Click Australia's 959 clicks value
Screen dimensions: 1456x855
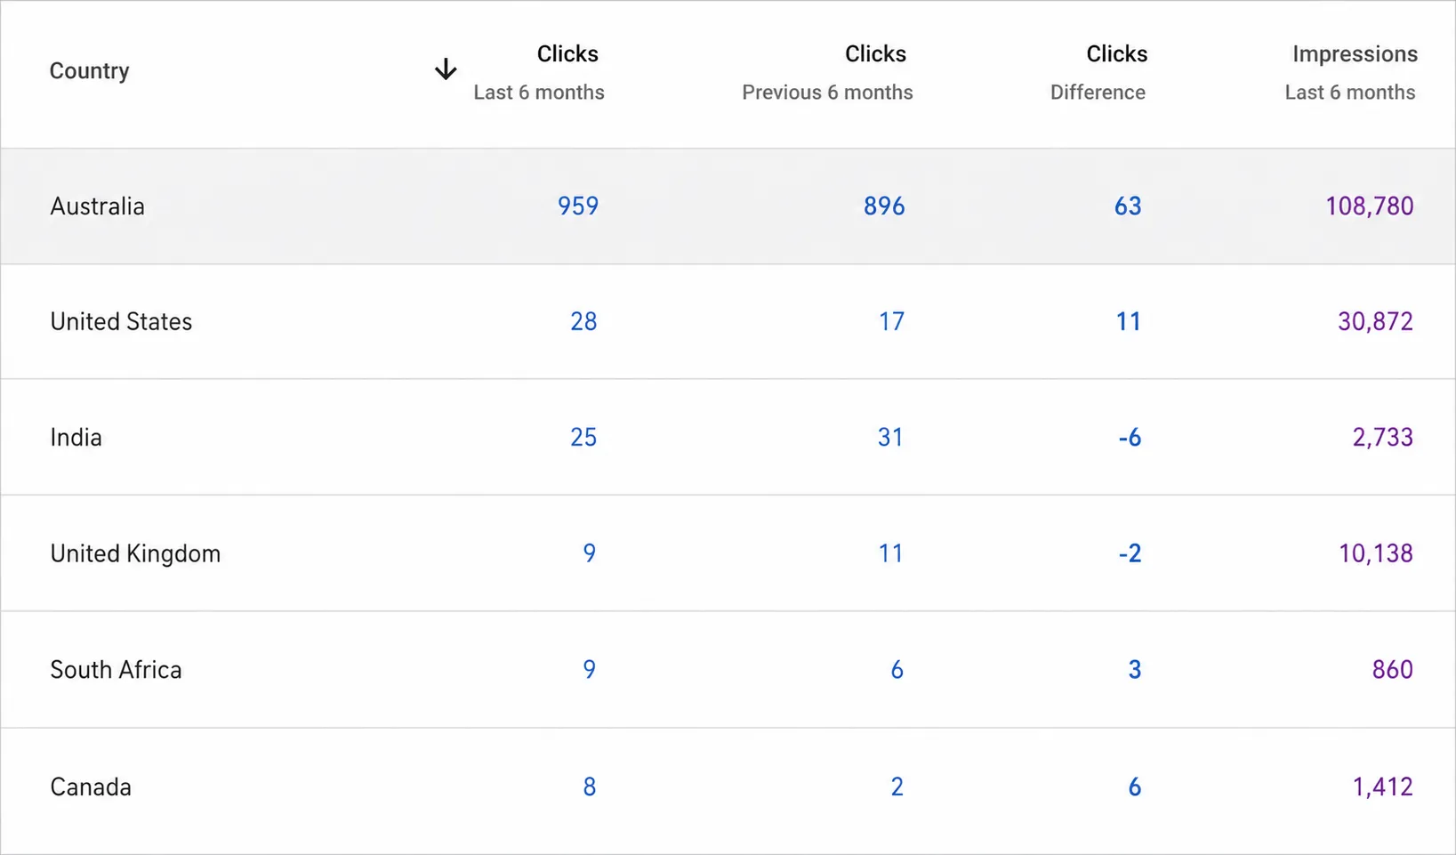[x=578, y=206]
